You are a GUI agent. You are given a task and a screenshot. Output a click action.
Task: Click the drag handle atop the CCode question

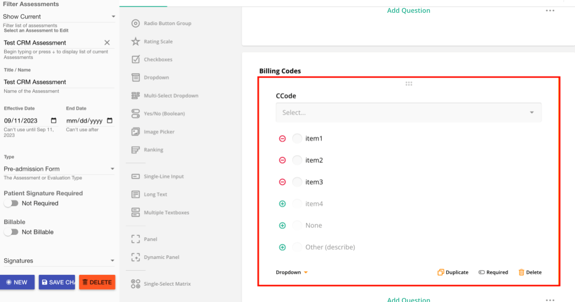click(x=409, y=84)
